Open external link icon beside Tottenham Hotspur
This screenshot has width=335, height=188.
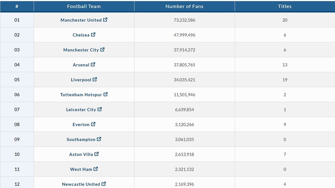pos(106,94)
